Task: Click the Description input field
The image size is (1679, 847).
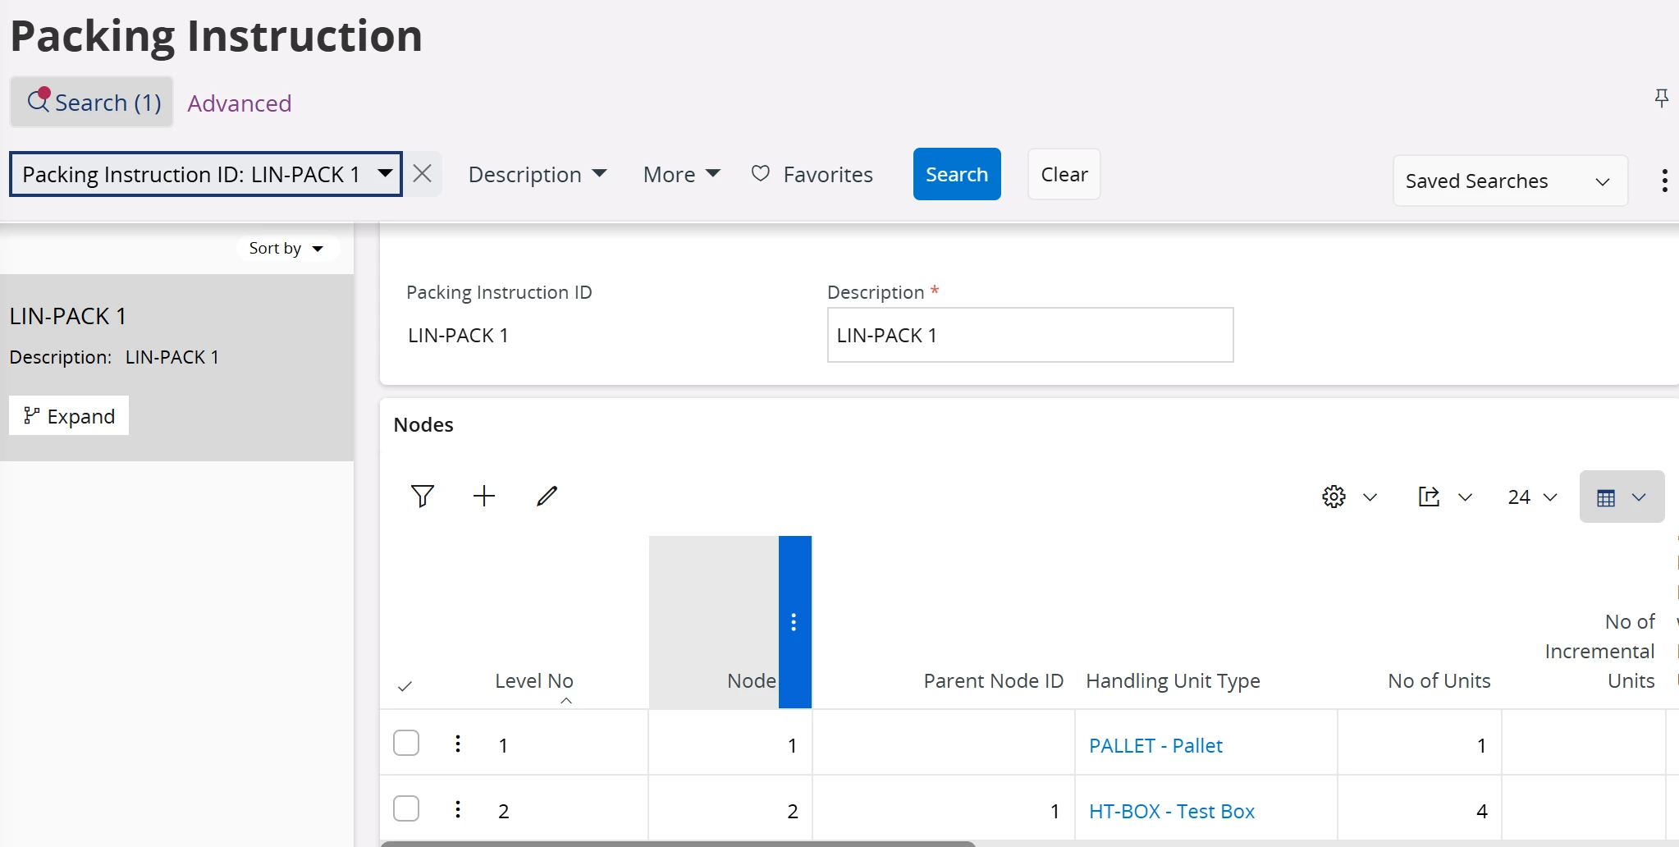Action: pyautogui.click(x=1029, y=335)
